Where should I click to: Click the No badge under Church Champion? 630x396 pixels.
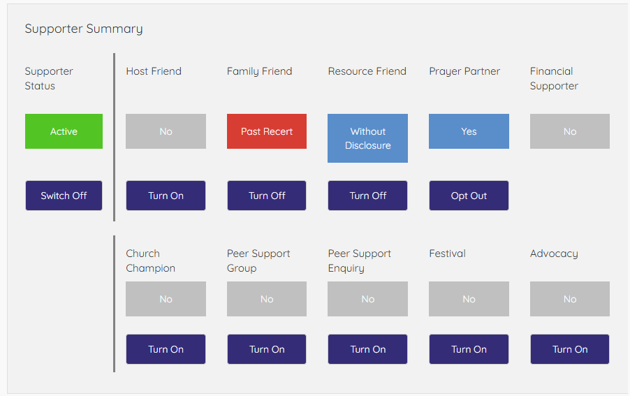(166, 299)
